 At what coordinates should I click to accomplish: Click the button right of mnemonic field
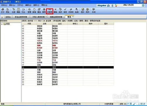[143, 6]
